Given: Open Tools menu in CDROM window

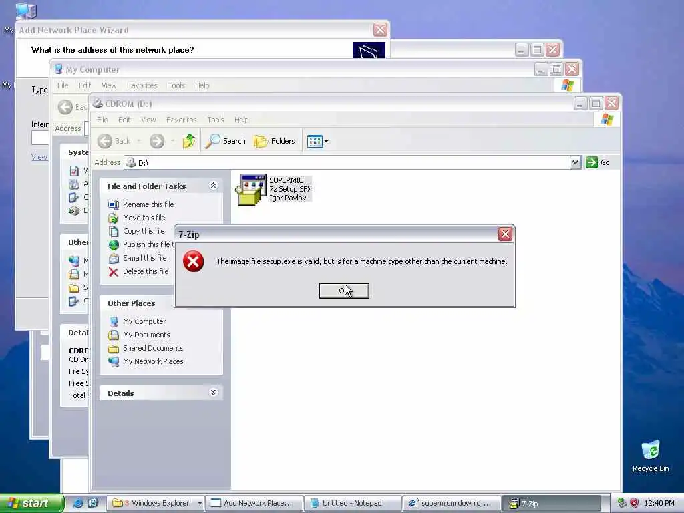Looking at the screenshot, I should [x=216, y=120].
